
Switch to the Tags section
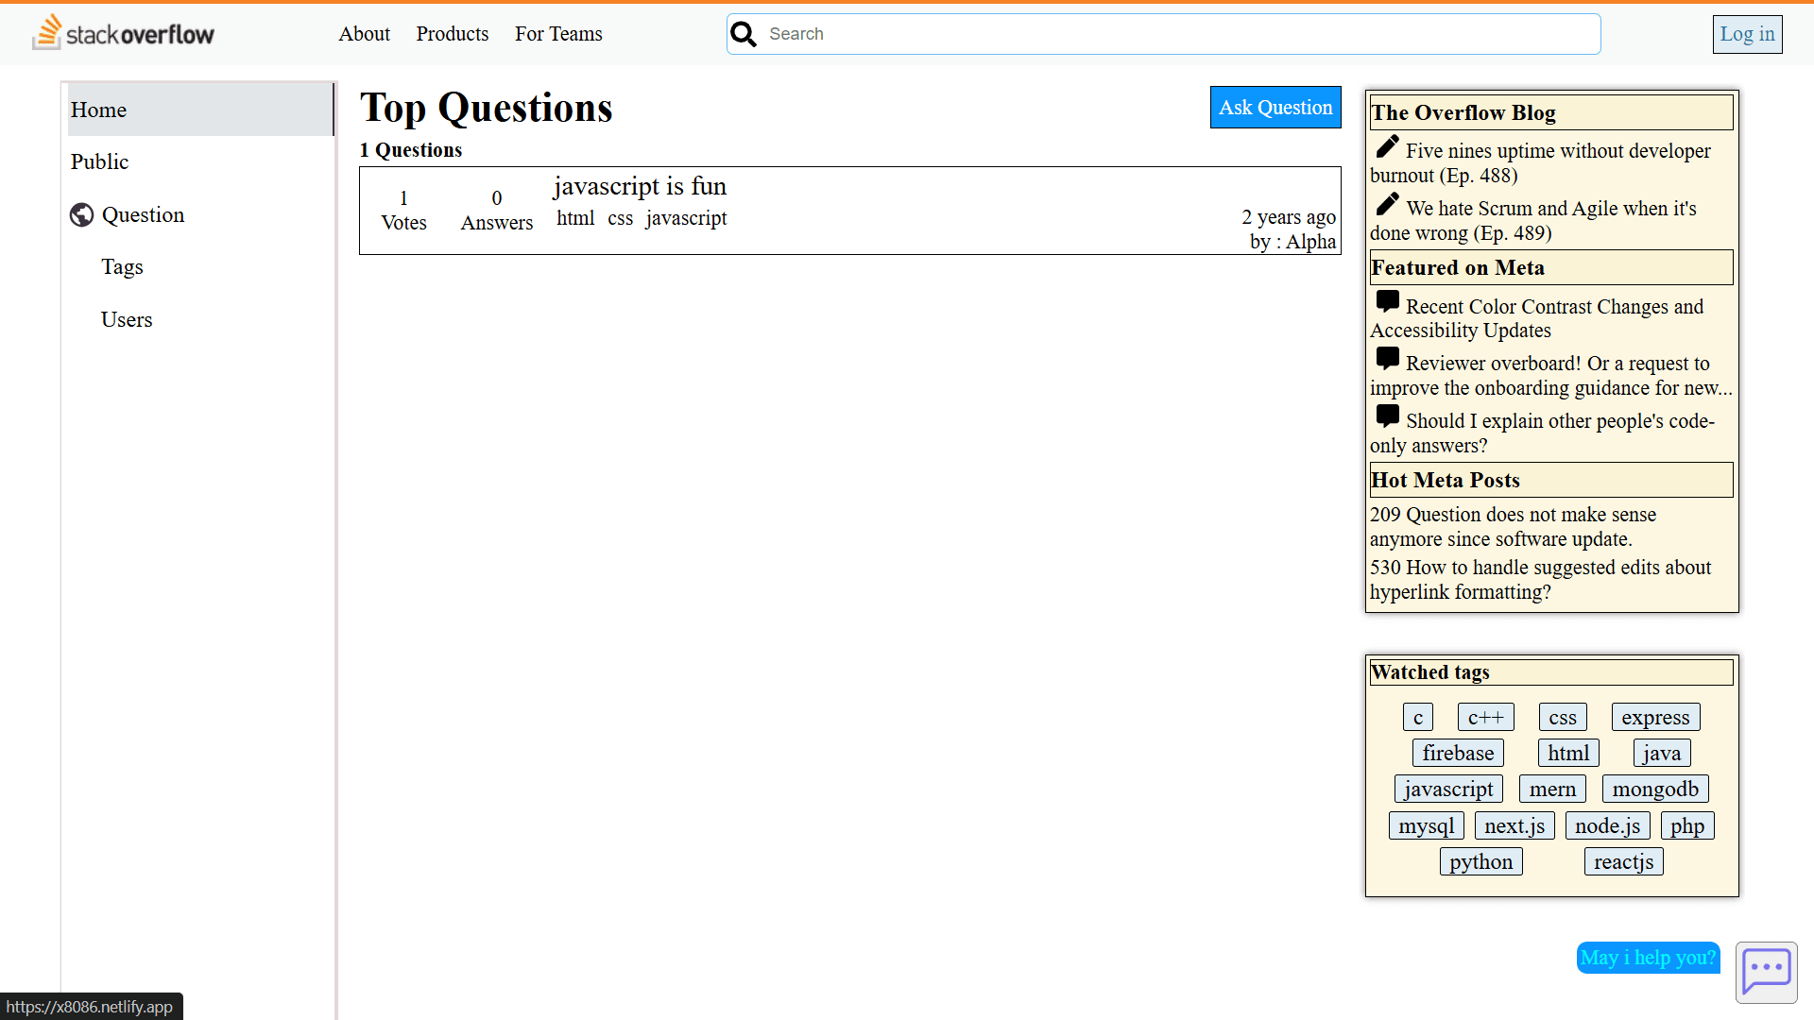(x=122, y=267)
